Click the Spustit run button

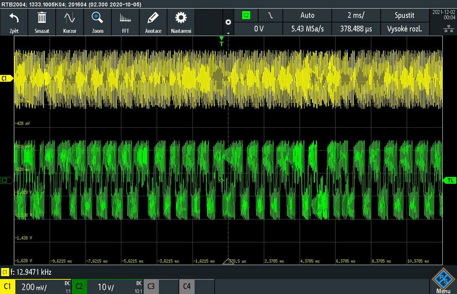coord(404,16)
